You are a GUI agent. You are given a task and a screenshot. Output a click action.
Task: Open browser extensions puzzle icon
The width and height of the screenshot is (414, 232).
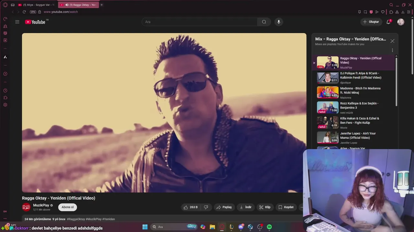click(391, 12)
